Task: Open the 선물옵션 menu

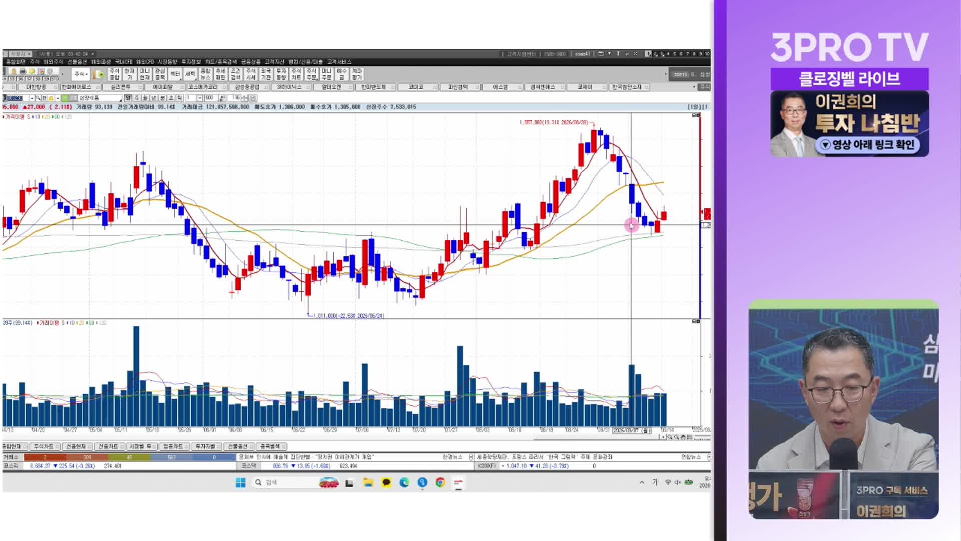Action: pos(77,62)
